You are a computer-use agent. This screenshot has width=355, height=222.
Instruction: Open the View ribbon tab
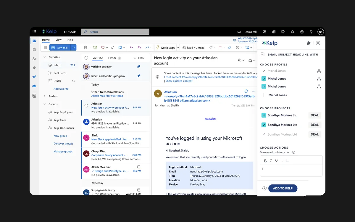[59, 40]
